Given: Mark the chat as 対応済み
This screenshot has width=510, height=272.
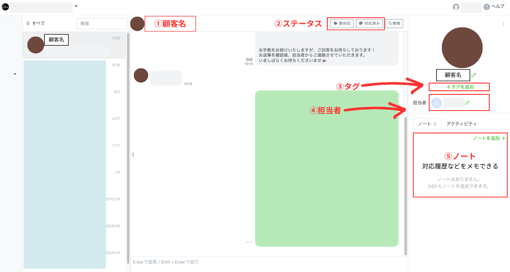Looking at the screenshot, I should tap(369, 24).
